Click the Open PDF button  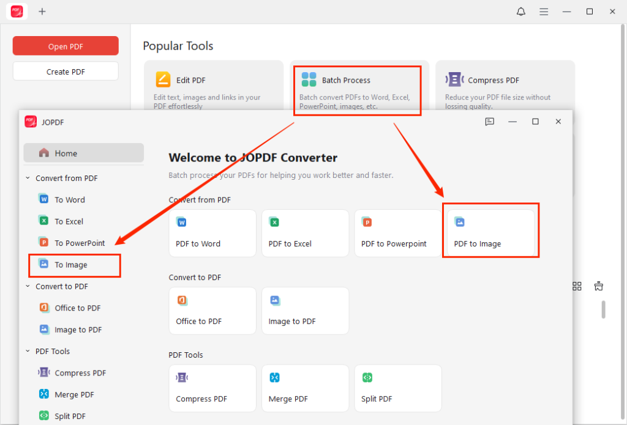coord(66,46)
